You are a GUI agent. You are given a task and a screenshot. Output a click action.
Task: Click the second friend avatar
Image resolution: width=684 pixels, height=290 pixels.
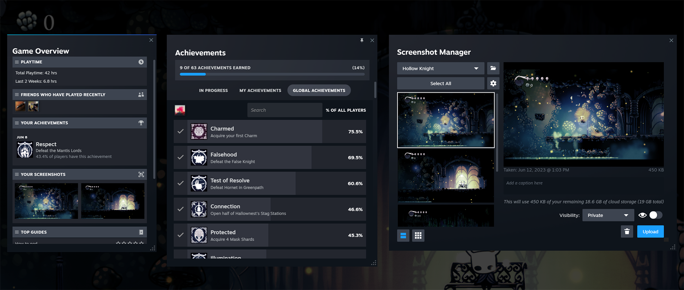pos(33,106)
